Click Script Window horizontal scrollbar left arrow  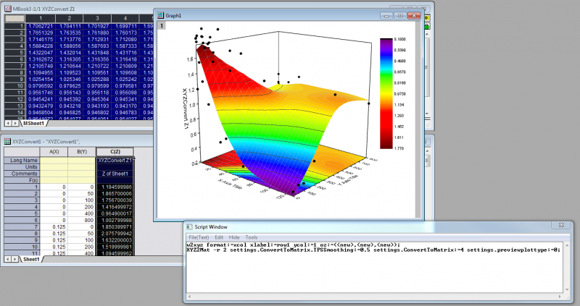point(190,297)
